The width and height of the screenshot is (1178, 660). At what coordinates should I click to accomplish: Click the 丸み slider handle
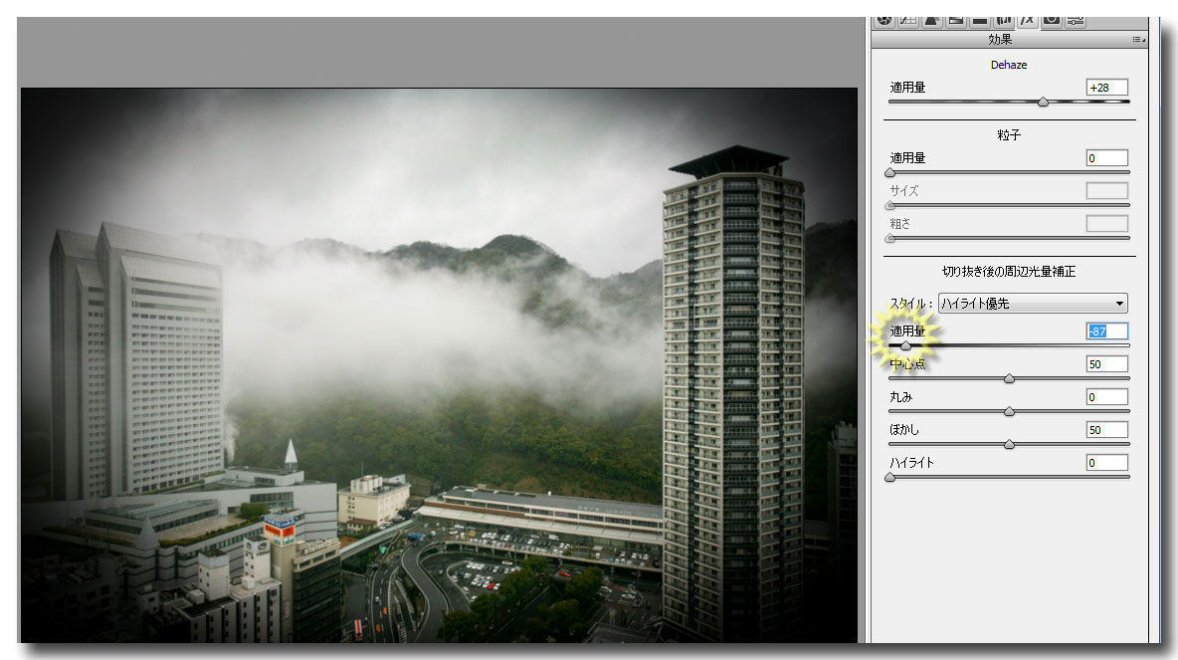tap(1009, 411)
